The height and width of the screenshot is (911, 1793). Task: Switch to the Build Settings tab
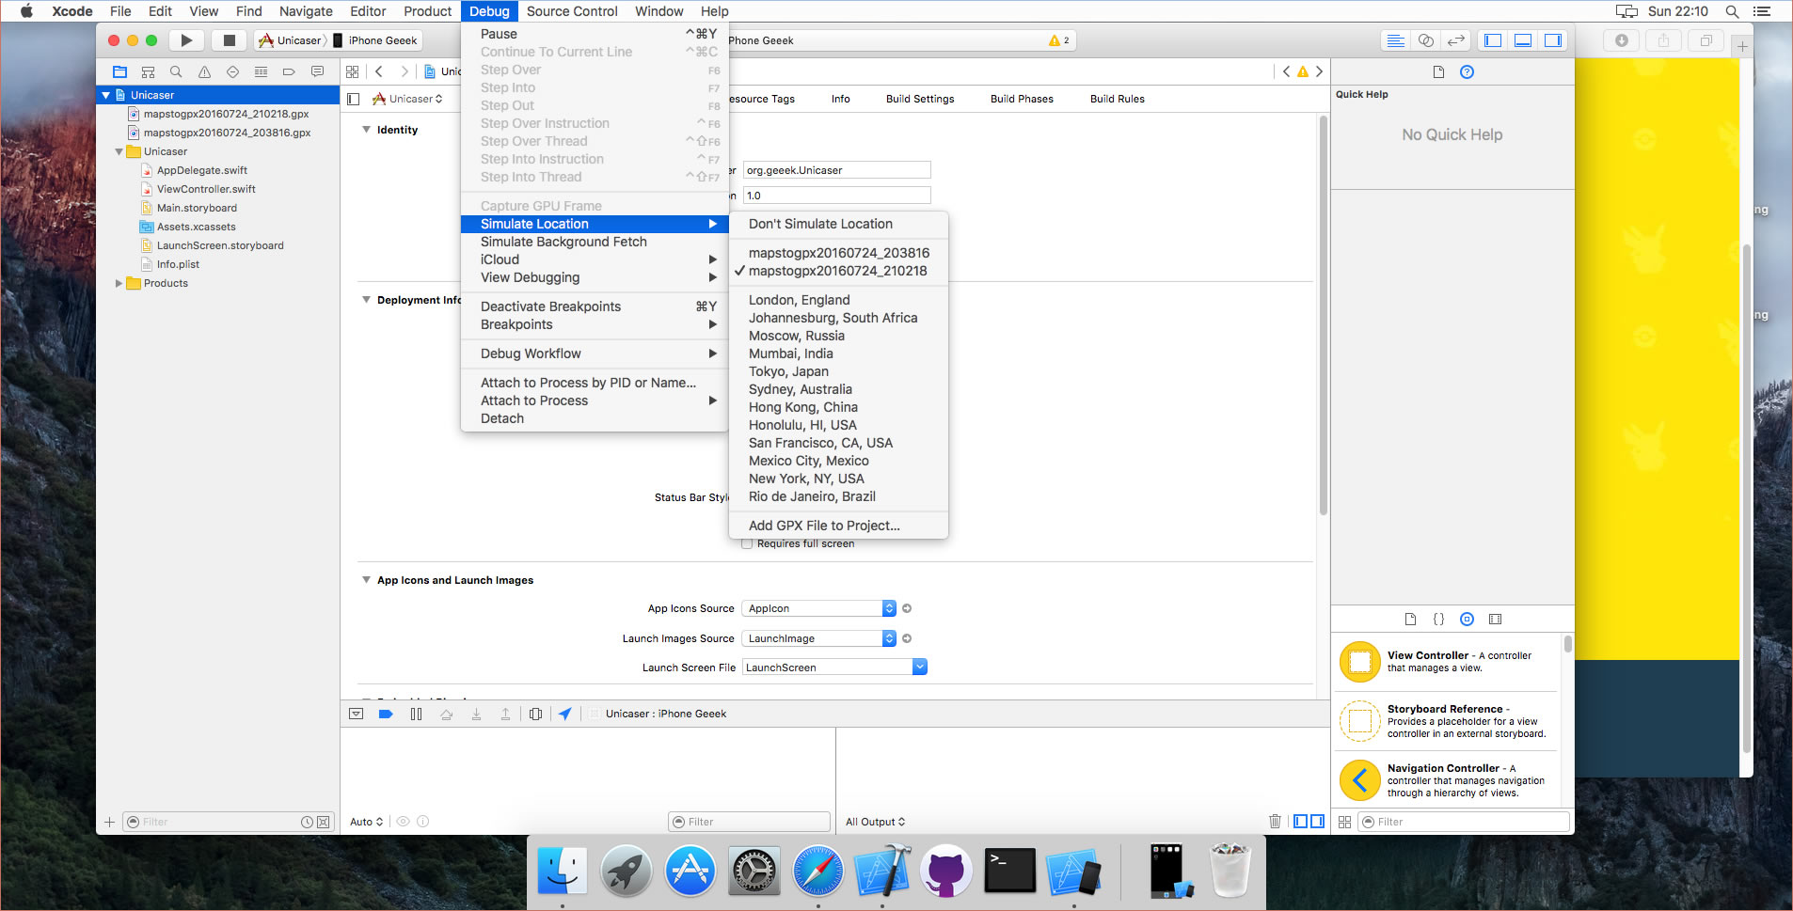tap(920, 99)
